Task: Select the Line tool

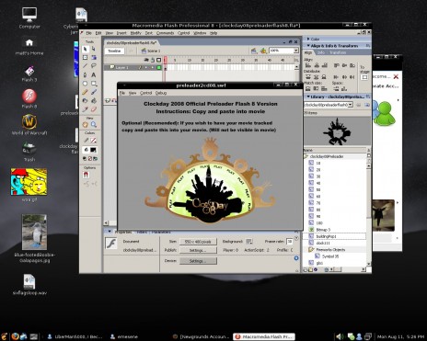Action: pyautogui.click(x=86, y=66)
